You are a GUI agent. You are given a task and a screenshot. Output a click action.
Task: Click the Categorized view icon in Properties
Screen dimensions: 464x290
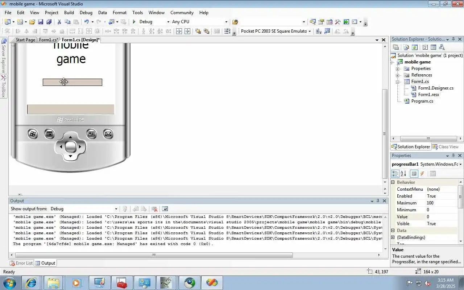395,174
